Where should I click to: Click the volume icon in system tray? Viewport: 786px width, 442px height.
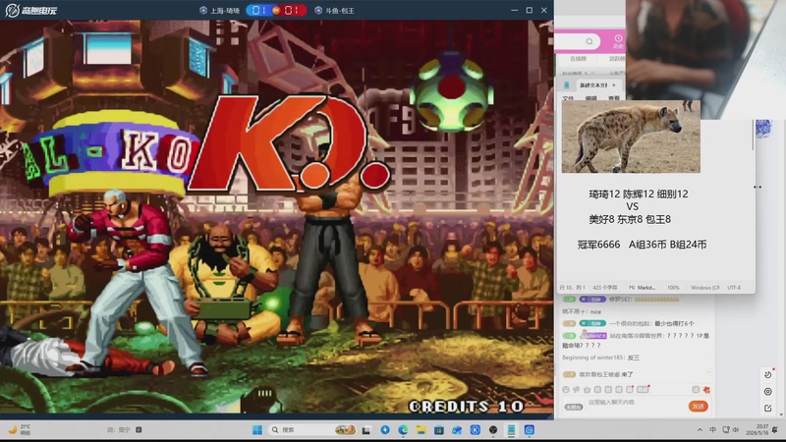point(735,430)
